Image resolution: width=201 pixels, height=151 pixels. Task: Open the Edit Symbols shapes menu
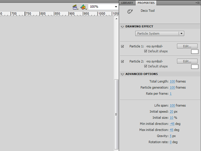(x=83, y=7)
